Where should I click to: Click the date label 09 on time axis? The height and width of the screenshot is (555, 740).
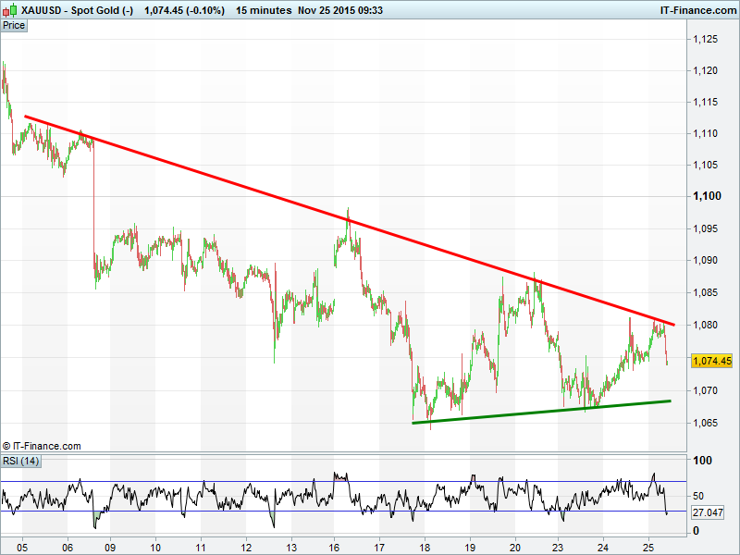(110, 546)
